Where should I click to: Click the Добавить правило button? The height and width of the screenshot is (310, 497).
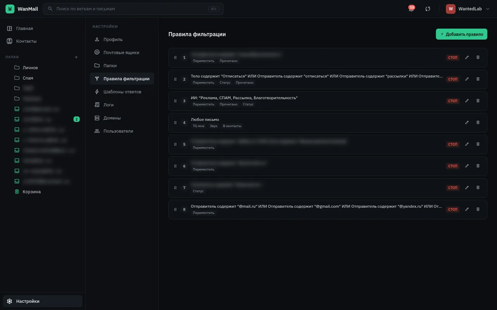(x=461, y=34)
